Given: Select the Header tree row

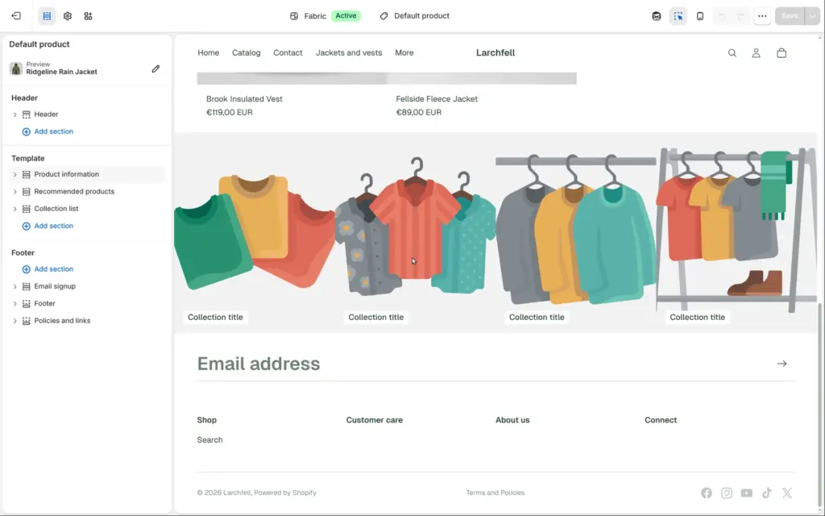Looking at the screenshot, I should [87, 114].
